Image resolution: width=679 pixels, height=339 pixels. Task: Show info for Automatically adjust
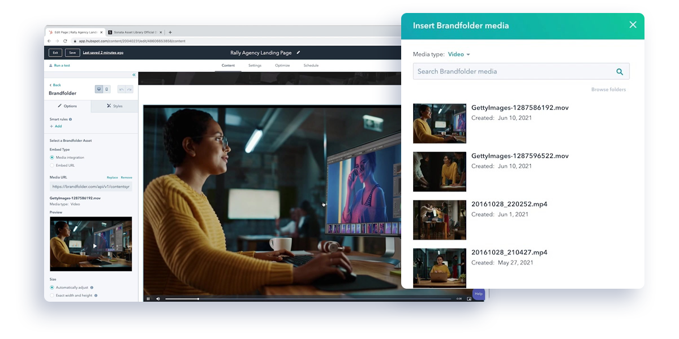pyautogui.click(x=92, y=288)
